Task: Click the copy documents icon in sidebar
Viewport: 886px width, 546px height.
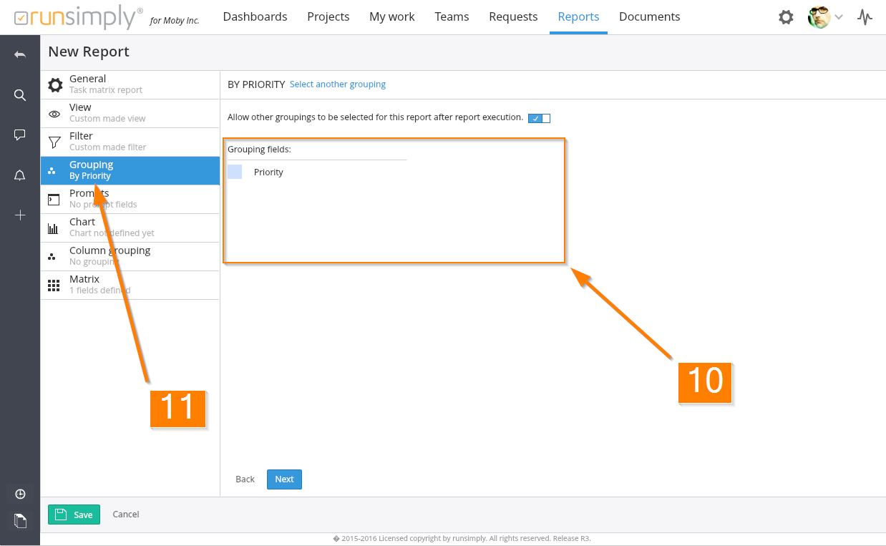Action: point(20,520)
